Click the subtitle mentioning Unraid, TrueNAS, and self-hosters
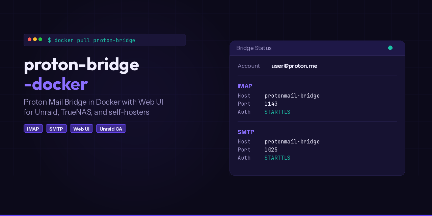Image resolution: width=432 pixels, height=216 pixels. (93, 107)
